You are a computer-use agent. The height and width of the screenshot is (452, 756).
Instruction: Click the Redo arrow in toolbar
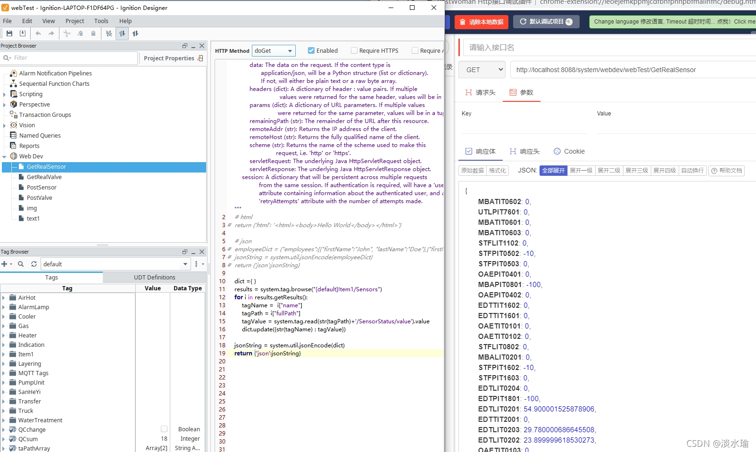51,33
